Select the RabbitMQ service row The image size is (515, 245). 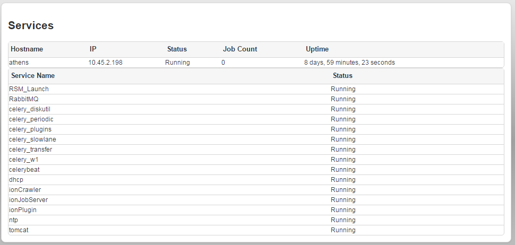[x=24, y=99]
